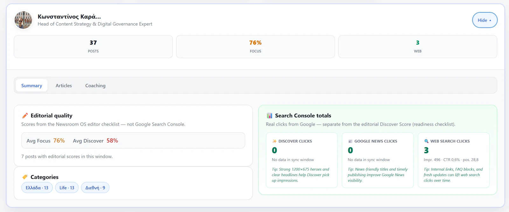Click the 76% Focus stat card
Viewport: 509px width, 212px height.
click(x=255, y=47)
